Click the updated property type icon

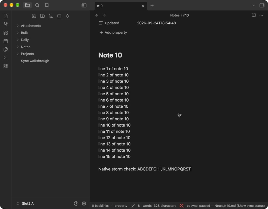tap(100, 23)
